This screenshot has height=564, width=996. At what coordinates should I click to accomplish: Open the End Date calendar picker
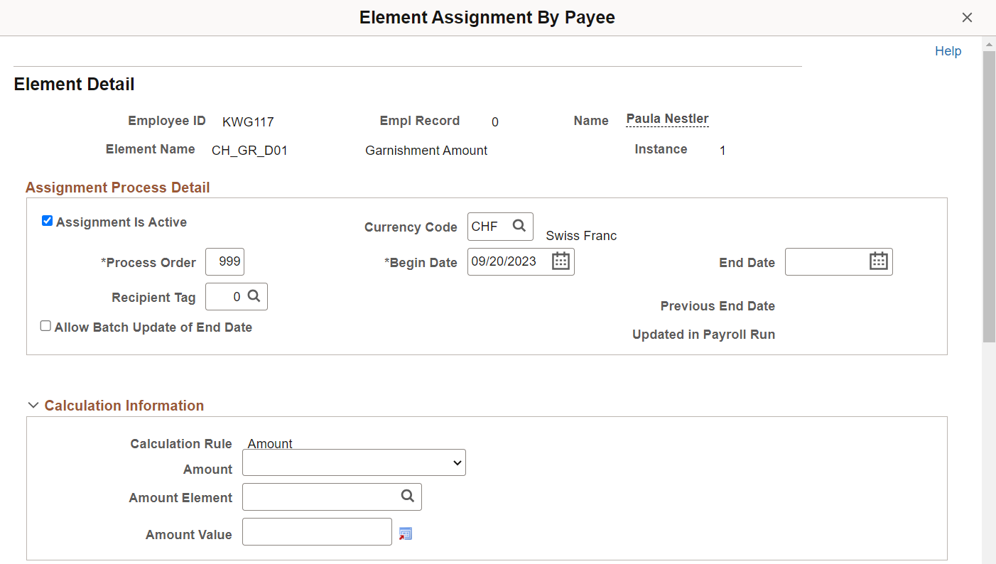[879, 261]
